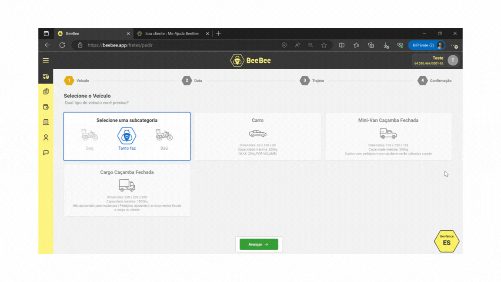Close the Me Ajuda BeeBee tab

pos(207,34)
